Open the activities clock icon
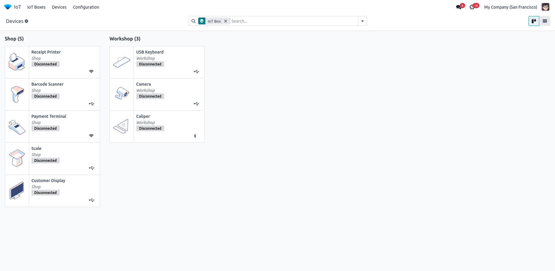Screen dimensions: 555x271 (472, 7)
